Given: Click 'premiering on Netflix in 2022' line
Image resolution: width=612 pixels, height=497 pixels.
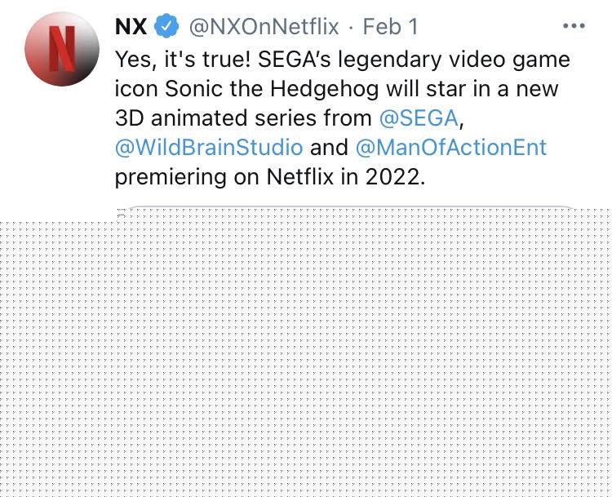Looking at the screenshot, I should tap(270, 177).
